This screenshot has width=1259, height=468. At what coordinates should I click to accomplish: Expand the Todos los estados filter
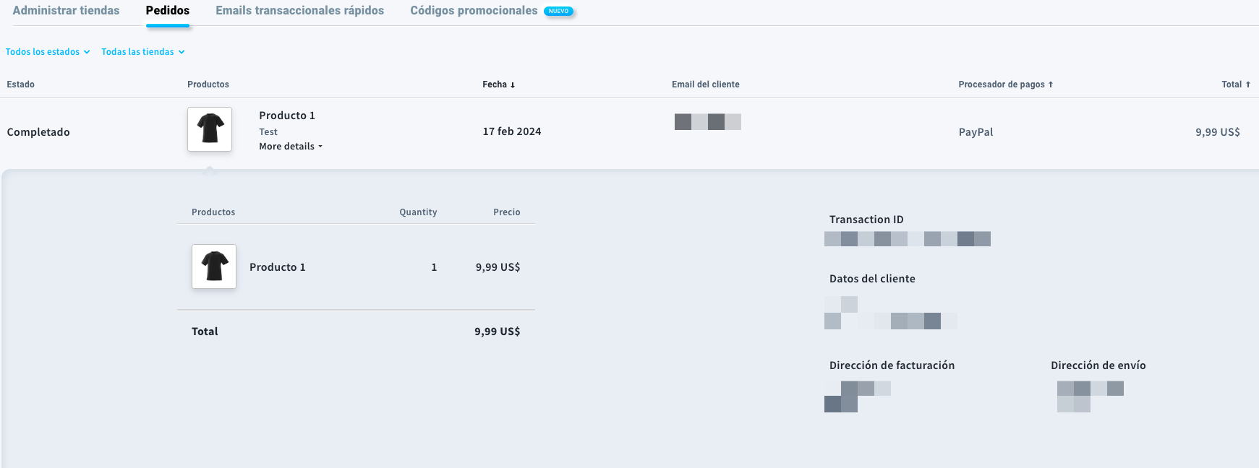pos(48,52)
